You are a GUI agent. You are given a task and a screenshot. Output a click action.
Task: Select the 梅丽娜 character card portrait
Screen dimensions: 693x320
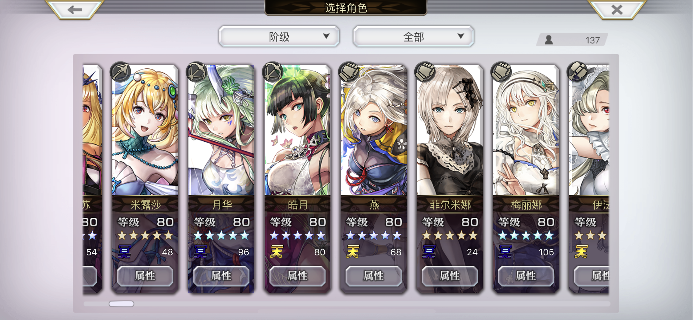[x=525, y=130]
